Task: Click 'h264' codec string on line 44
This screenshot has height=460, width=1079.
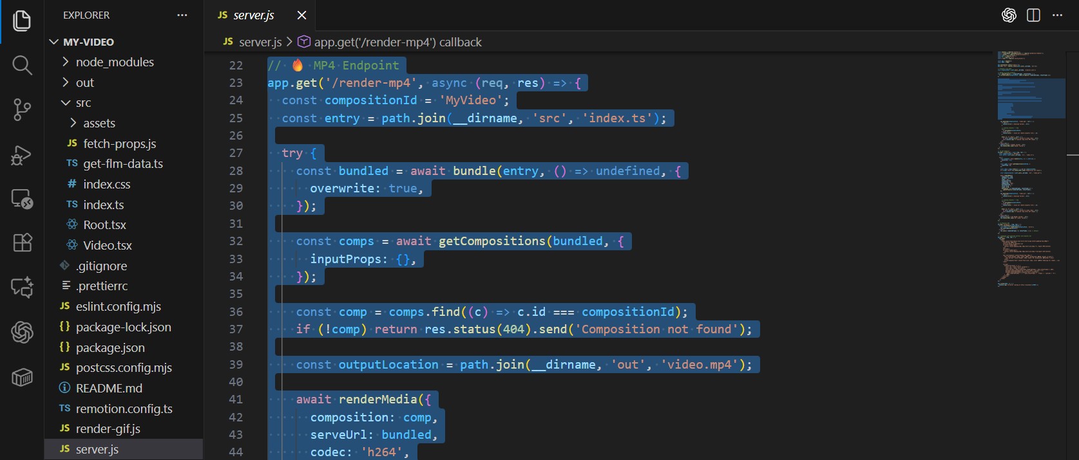Action: (381, 452)
